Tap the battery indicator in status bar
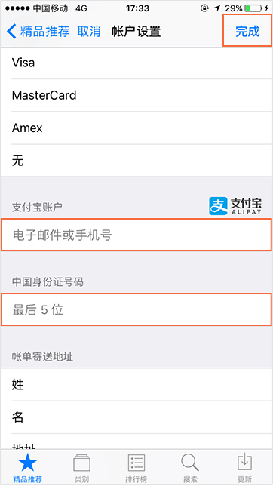273x486 pixels. point(254,8)
